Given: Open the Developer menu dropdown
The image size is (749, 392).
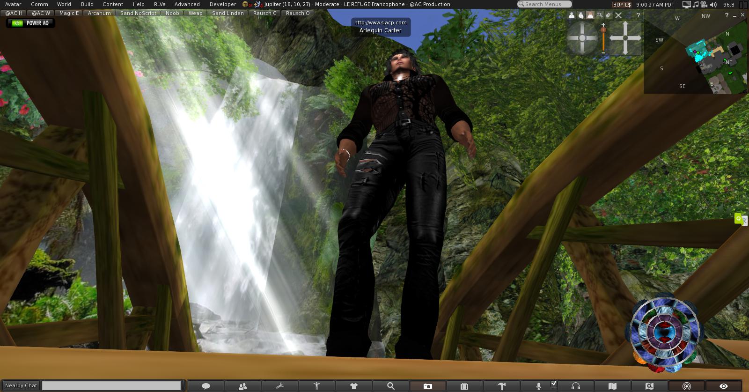Looking at the screenshot, I should [x=222, y=4].
